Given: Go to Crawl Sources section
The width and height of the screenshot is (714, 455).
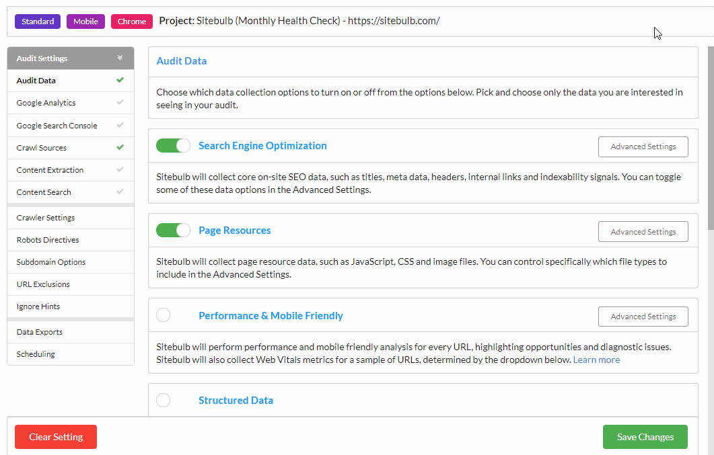Looking at the screenshot, I should tap(71, 148).
